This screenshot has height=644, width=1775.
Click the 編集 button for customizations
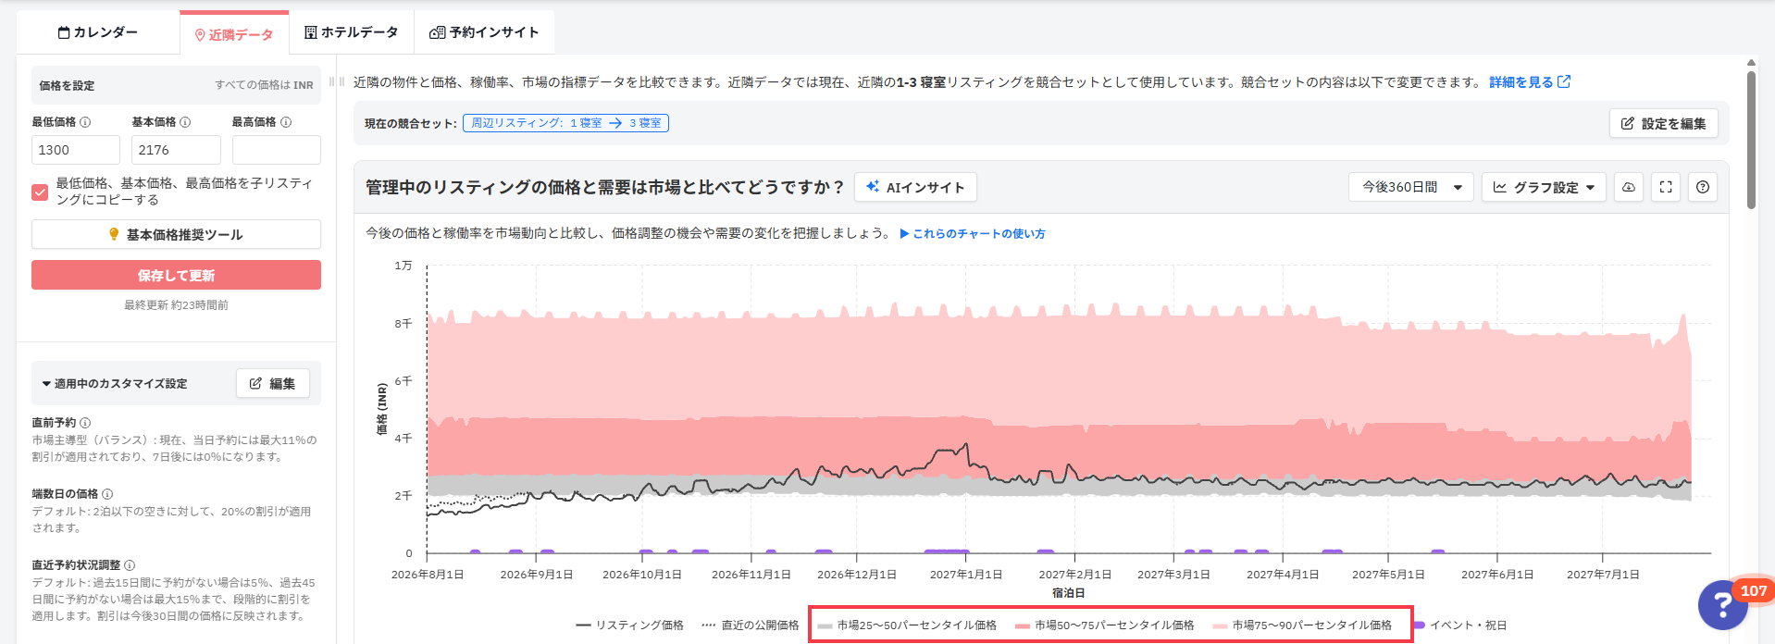tap(273, 383)
